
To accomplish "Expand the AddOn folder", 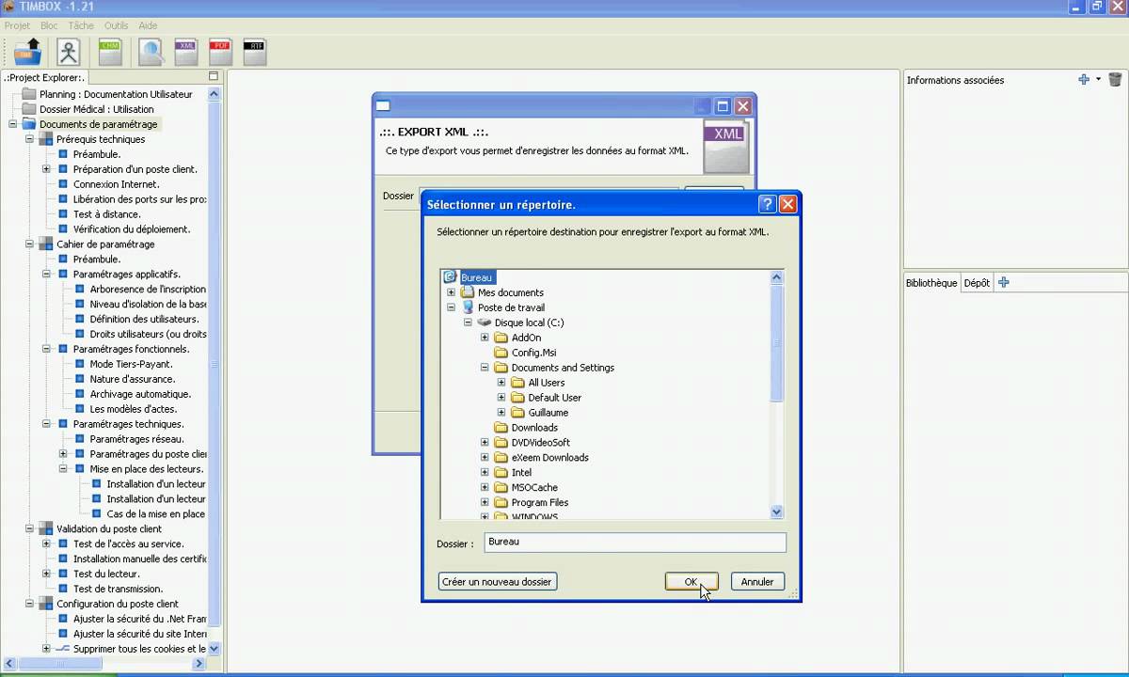I will click(485, 338).
